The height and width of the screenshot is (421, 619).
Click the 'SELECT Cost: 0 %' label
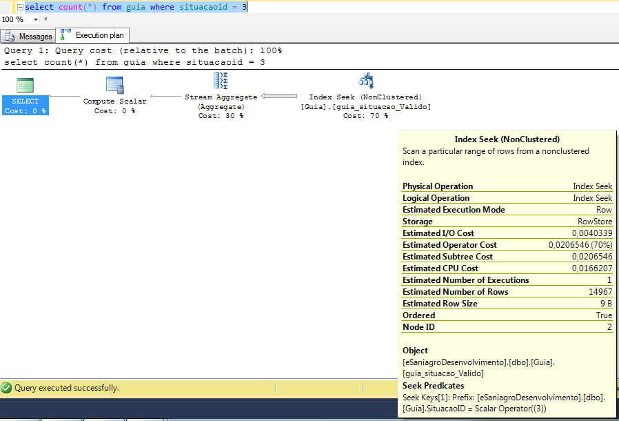(x=26, y=106)
